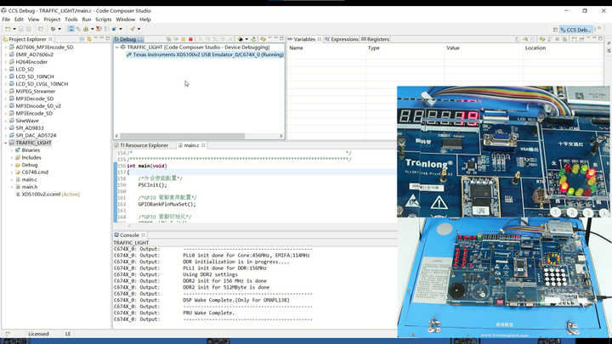The height and width of the screenshot is (344, 612).
Task: Expand the Binaries folder
Action: (12, 150)
